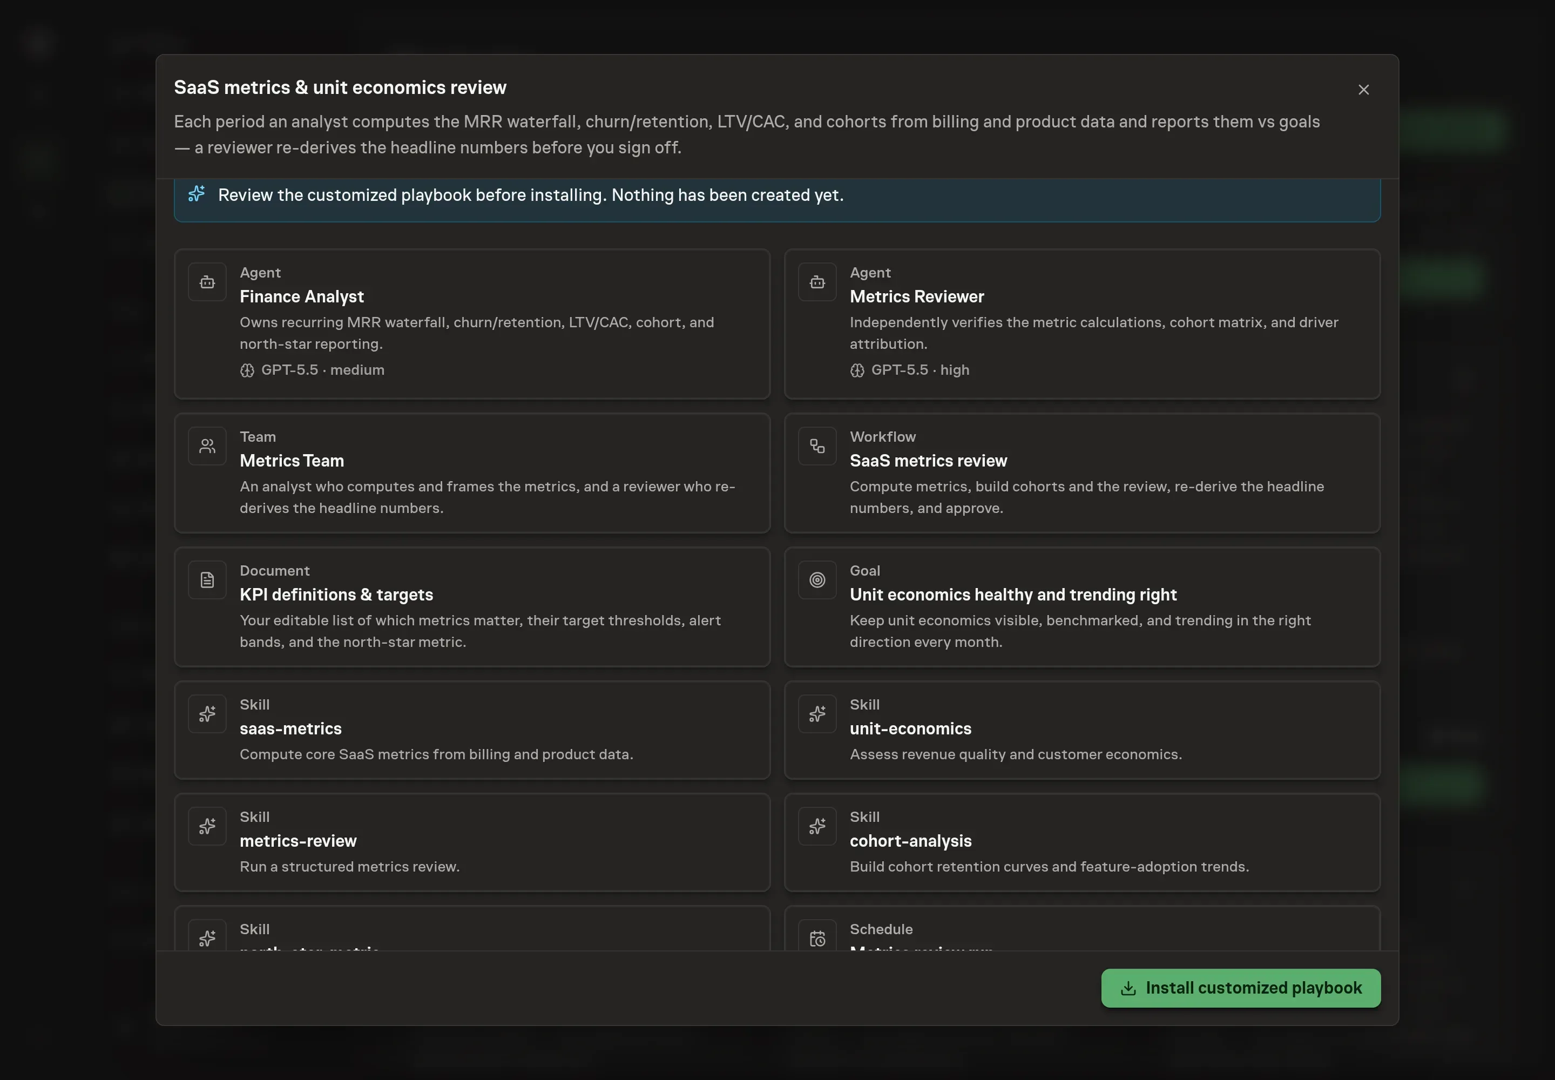Select the Metrics Team card title
The width and height of the screenshot is (1555, 1080).
click(x=292, y=461)
